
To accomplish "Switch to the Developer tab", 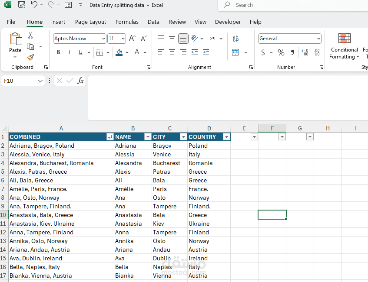I will pos(228,22).
